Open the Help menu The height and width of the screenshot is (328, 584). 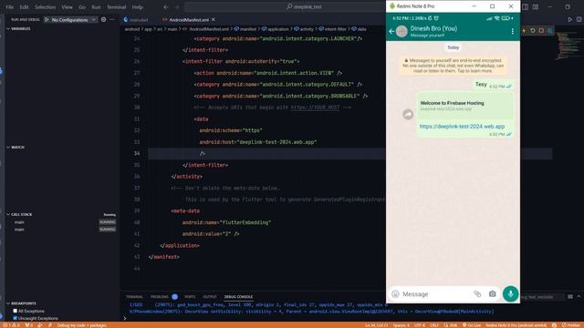click(x=138, y=7)
